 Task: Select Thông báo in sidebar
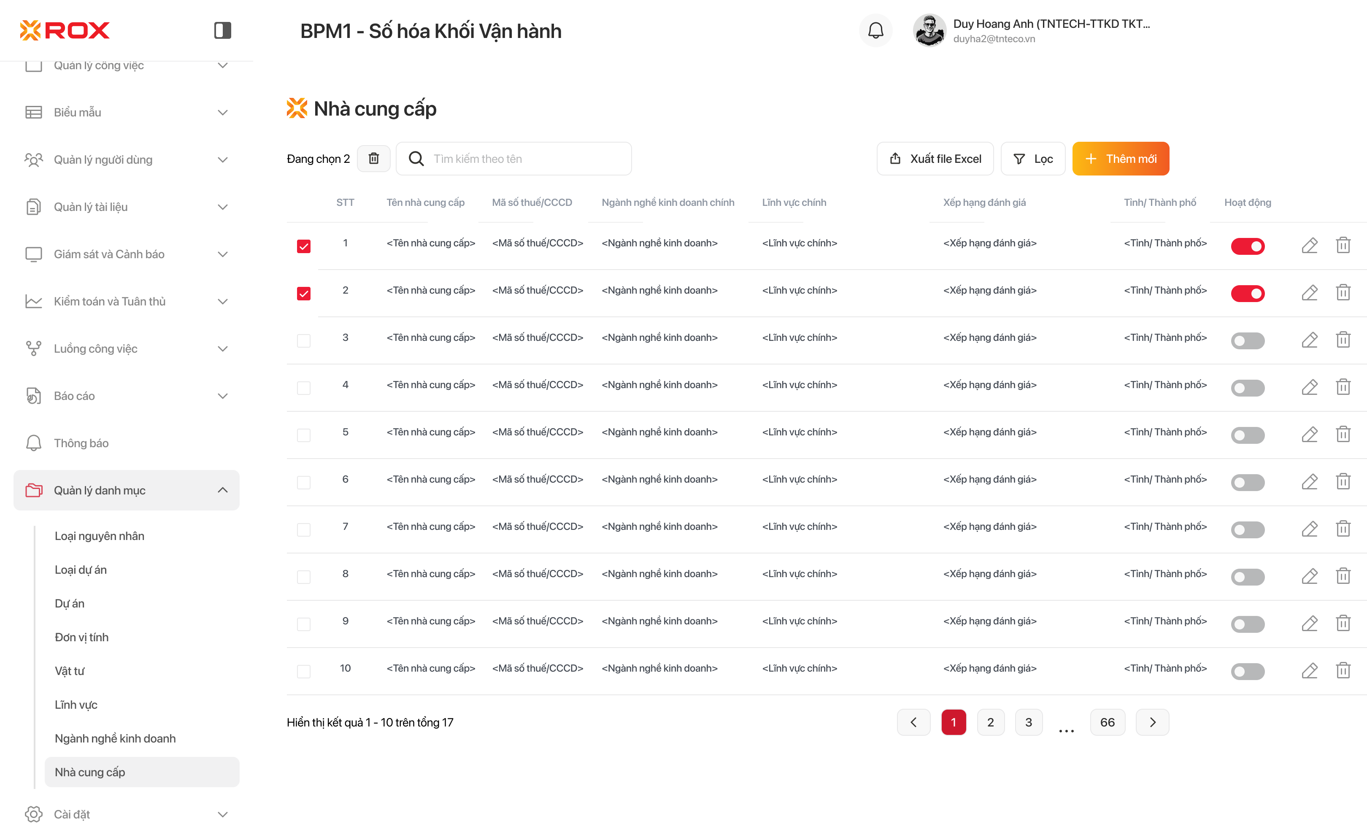point(81,443)
